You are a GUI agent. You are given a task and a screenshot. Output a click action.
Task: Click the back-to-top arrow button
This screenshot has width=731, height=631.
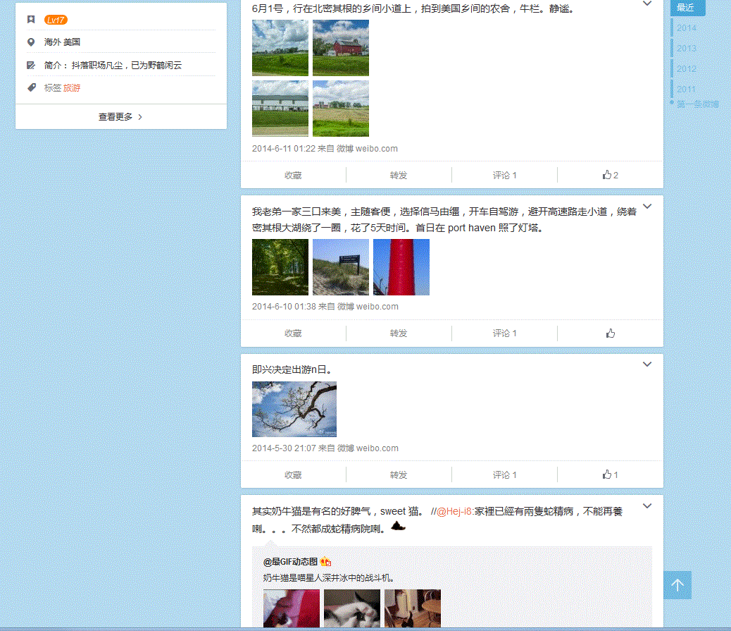pyautogui.click(x=677, y=585)
